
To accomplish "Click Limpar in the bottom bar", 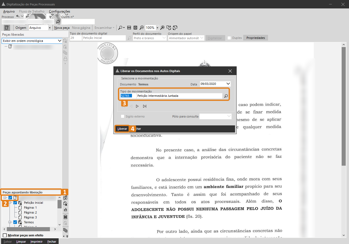I will coord(21,242).
